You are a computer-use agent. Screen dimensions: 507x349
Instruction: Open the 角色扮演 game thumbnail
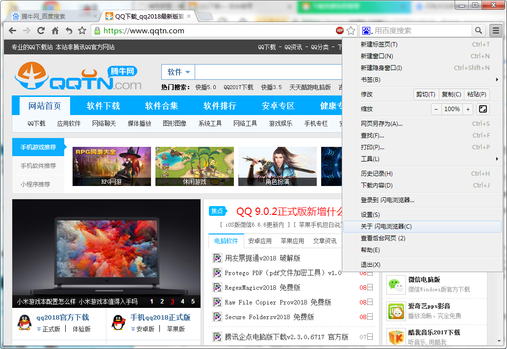tap(278, 166)
